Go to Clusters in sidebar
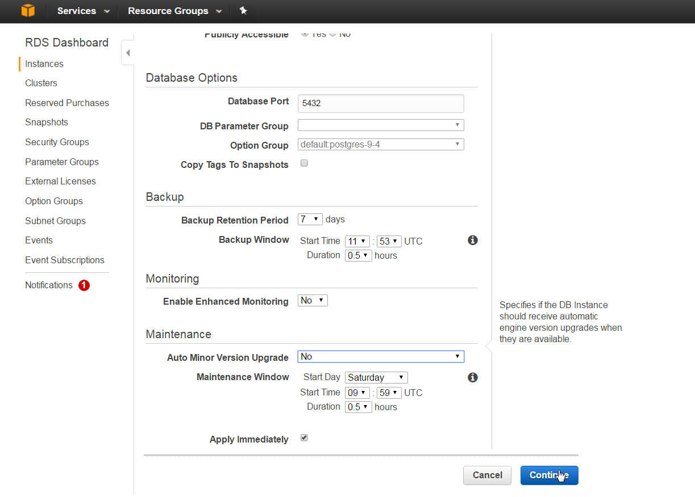This screenshot has height=497, width=695. pyautogui.click(x=41, y=83)
